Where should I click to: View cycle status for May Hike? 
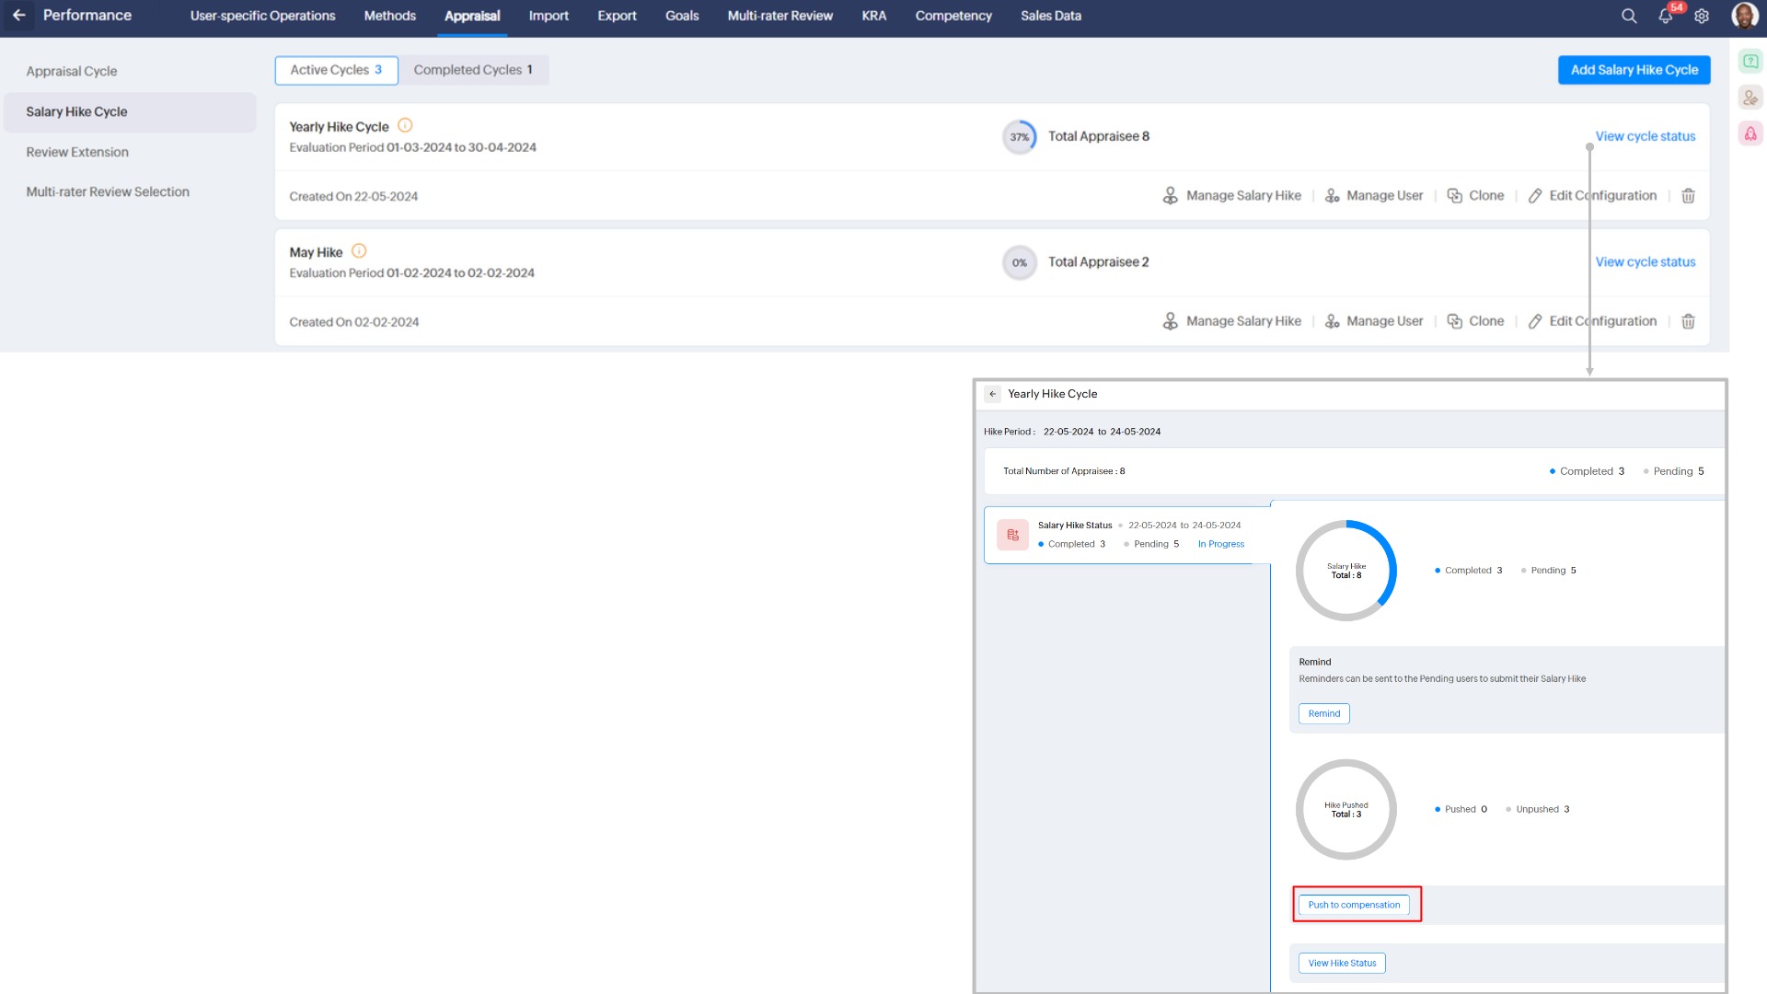point(1645,262)
